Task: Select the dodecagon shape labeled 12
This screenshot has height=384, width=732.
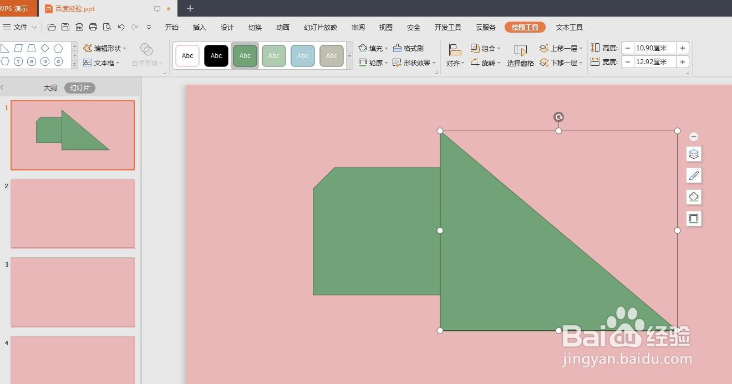Action: pyautogui.click(x=58, y=61)
